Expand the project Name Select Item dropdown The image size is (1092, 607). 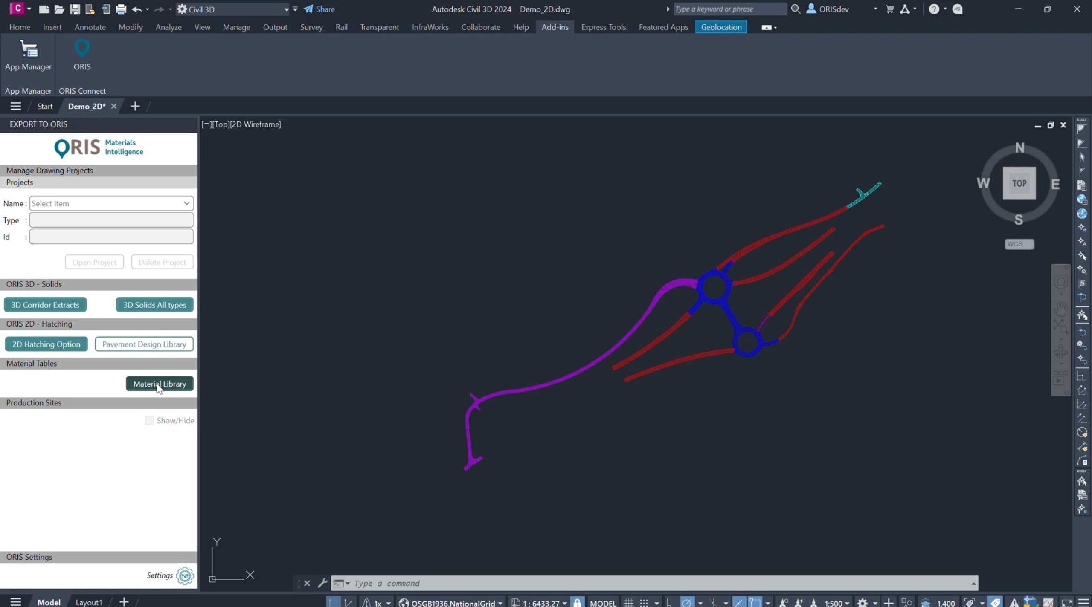coord(111,203)
